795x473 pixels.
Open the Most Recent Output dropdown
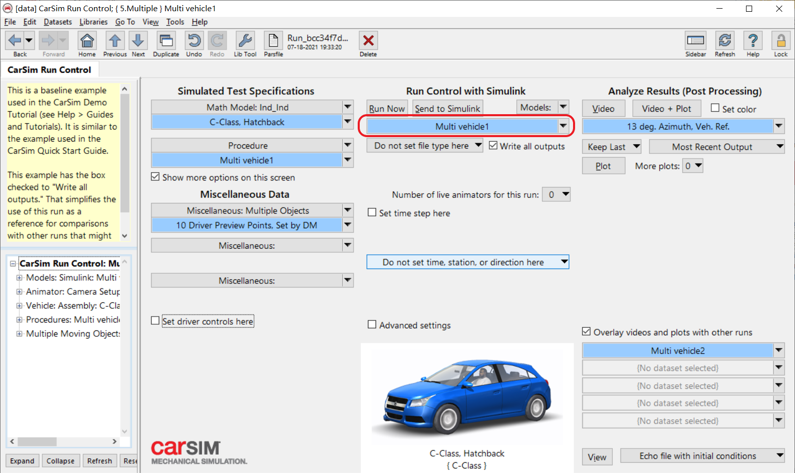point(717,147)
